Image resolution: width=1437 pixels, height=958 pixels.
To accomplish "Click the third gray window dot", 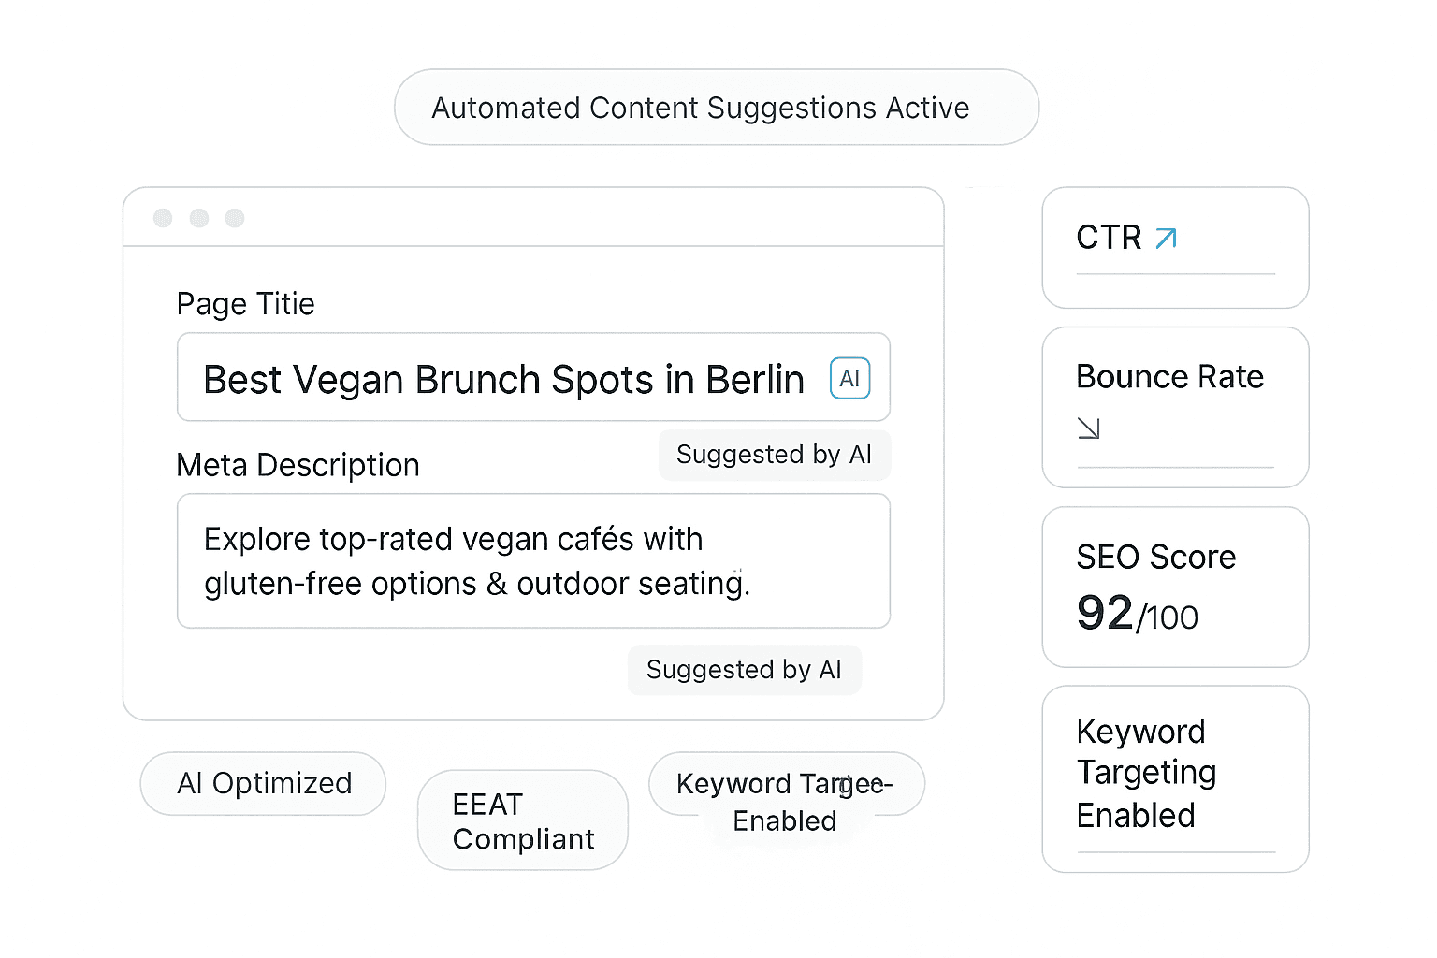I will pyautogui.click(x=235, y=218).
